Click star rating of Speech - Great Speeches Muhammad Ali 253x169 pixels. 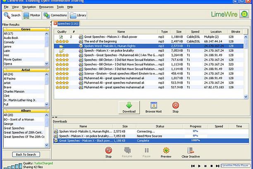click(x=62, y=56)
